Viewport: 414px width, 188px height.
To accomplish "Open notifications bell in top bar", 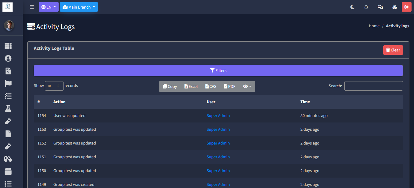I will tap(366, 7).
